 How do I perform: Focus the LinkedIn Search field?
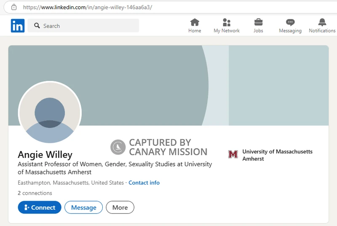pyautogui.click(x=83, y=26)
